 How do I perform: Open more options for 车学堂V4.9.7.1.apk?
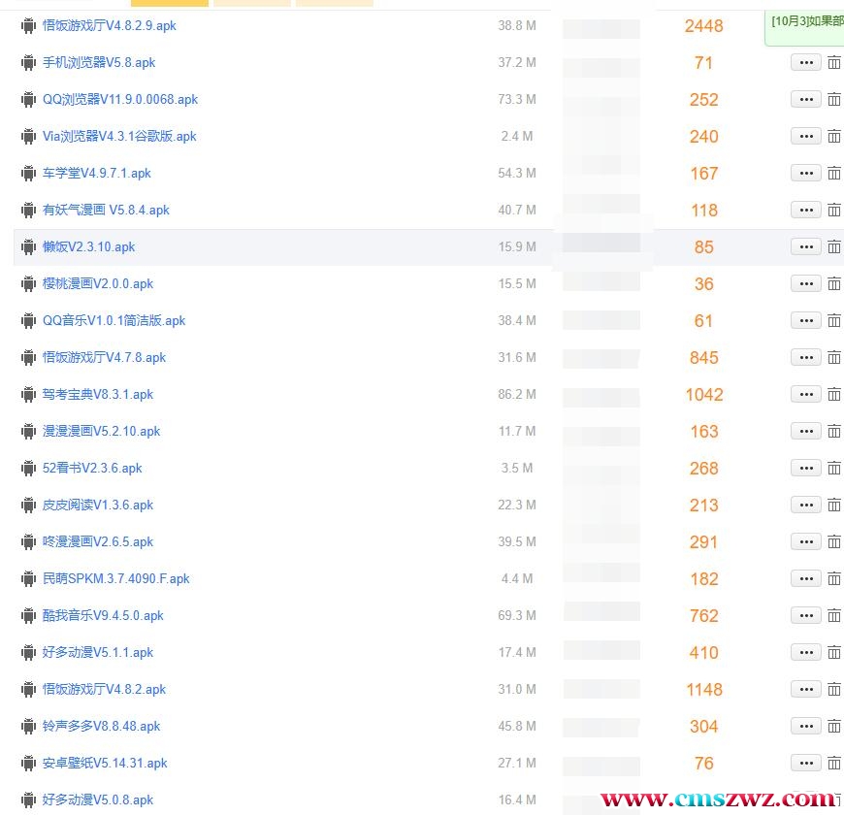tap(806, 174)
